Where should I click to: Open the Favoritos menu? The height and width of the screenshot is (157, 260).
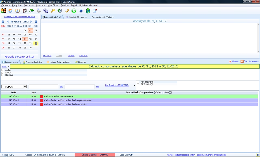(x=41, y=5)
